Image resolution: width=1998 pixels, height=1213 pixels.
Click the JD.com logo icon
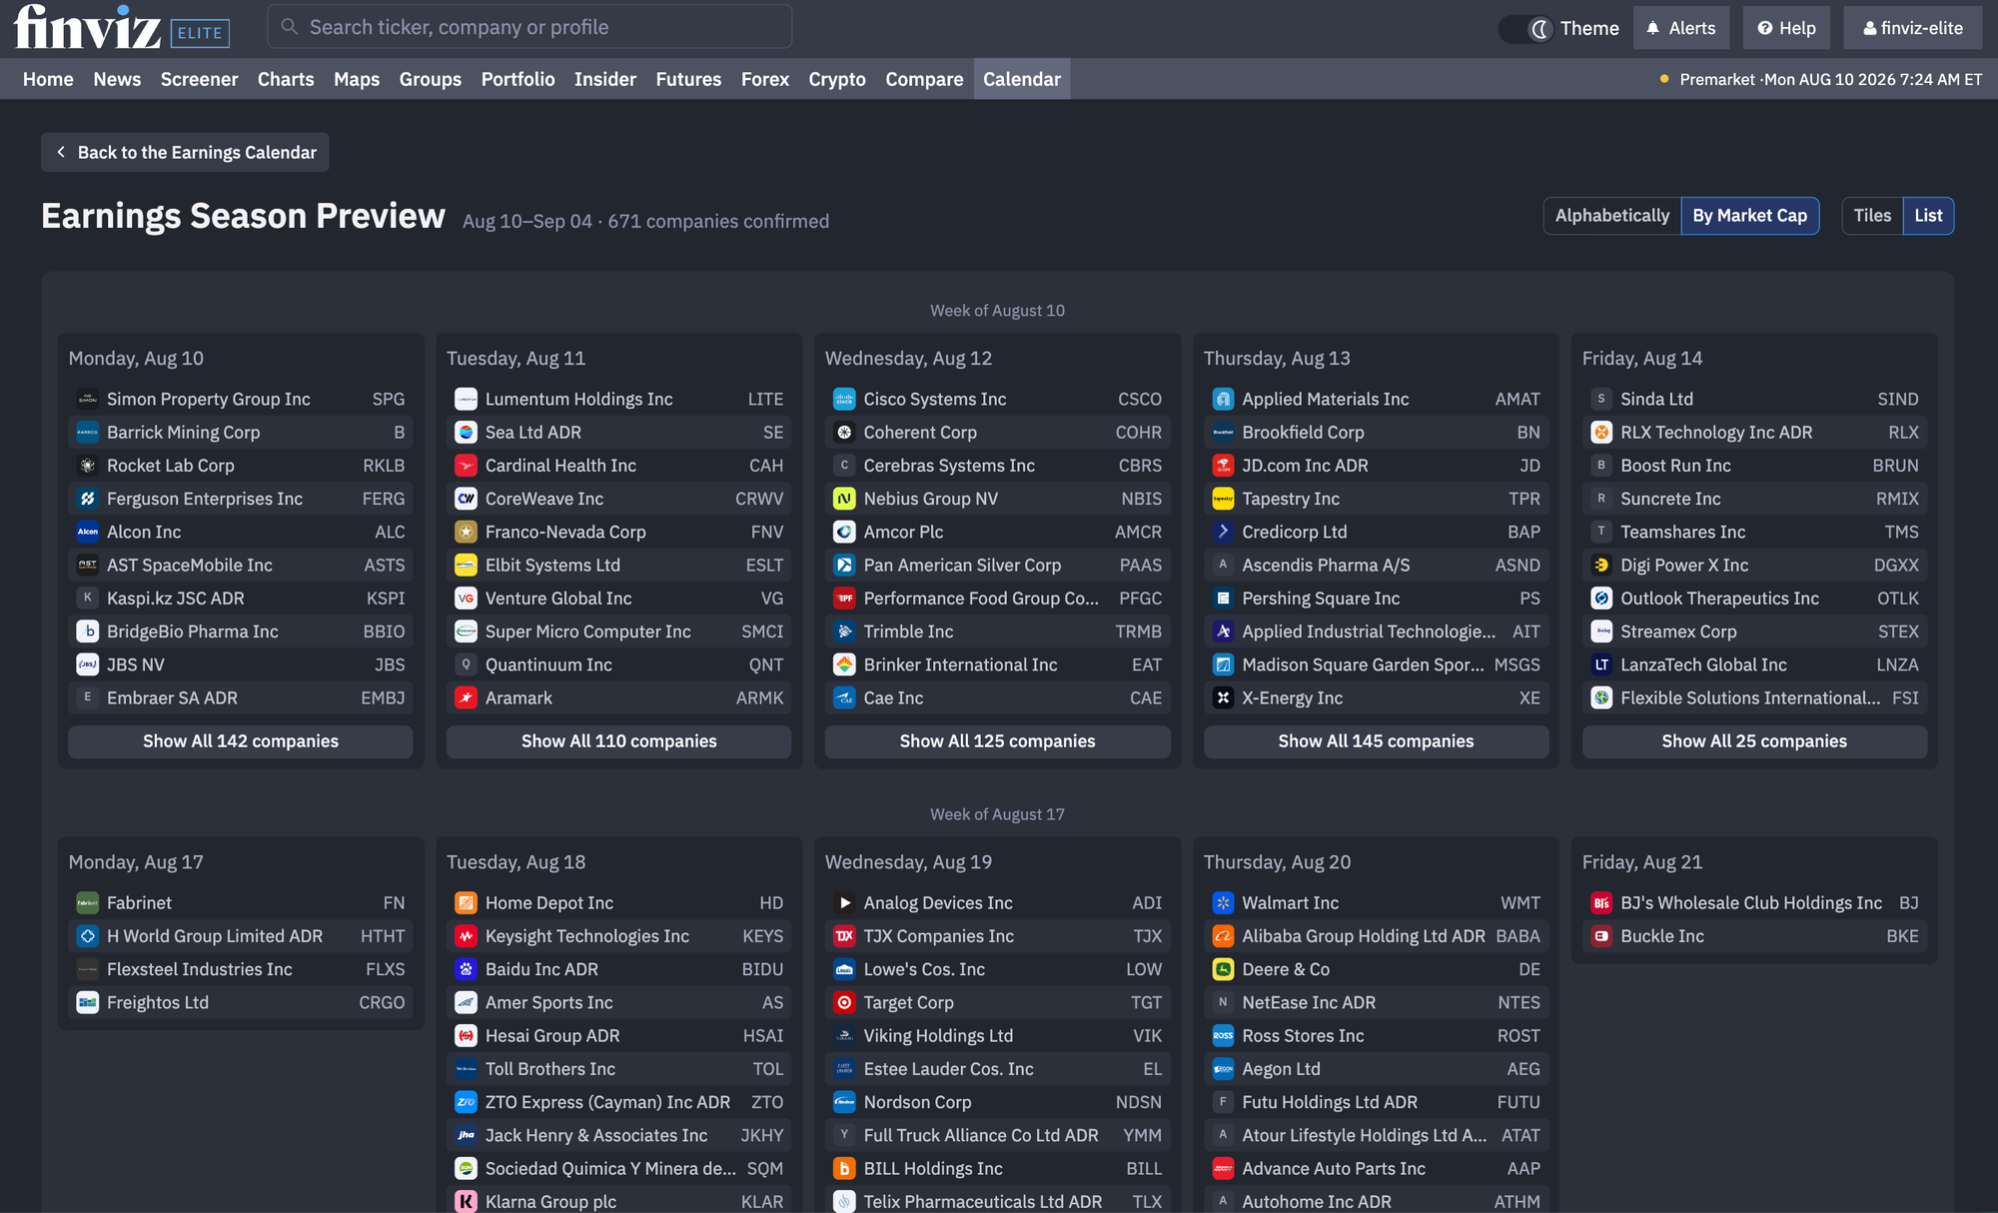pyautogui.click(x=1223, y=466)
